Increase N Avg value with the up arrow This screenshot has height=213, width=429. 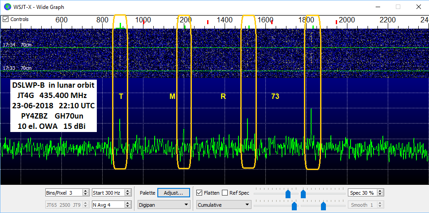pyautogui.click(x=128, y=203)
